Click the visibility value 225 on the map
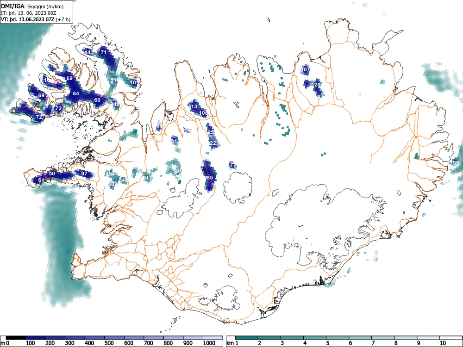 pyautogui.click(x=214, y=143)
